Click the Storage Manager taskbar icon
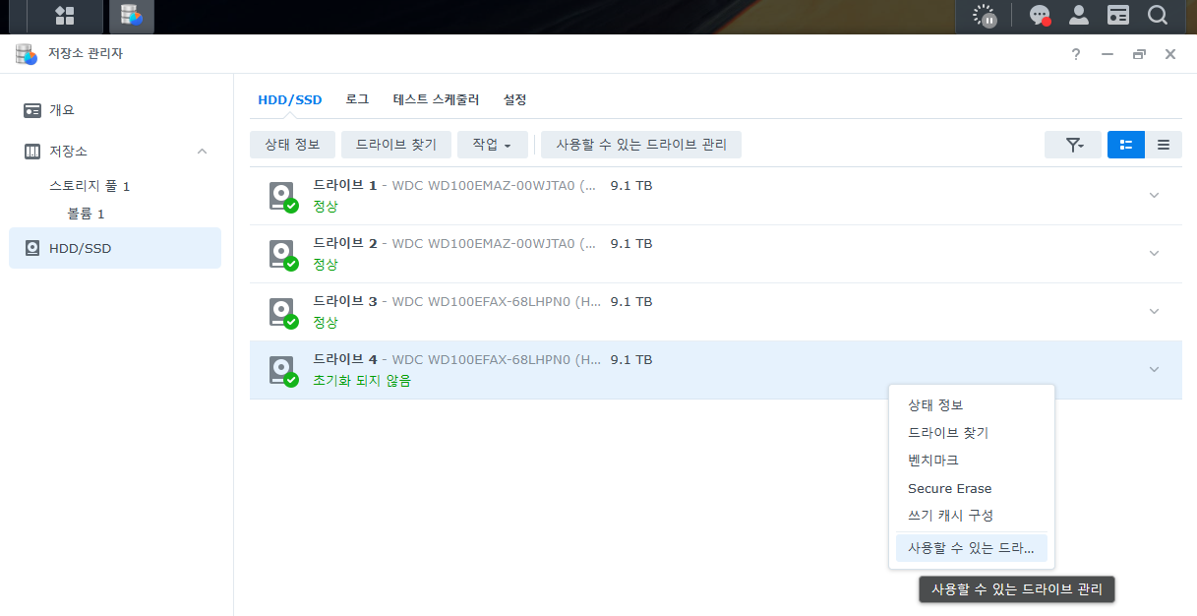Image resolution: width=1197 pixels, height=616 pixels. (x=131, y=16)
